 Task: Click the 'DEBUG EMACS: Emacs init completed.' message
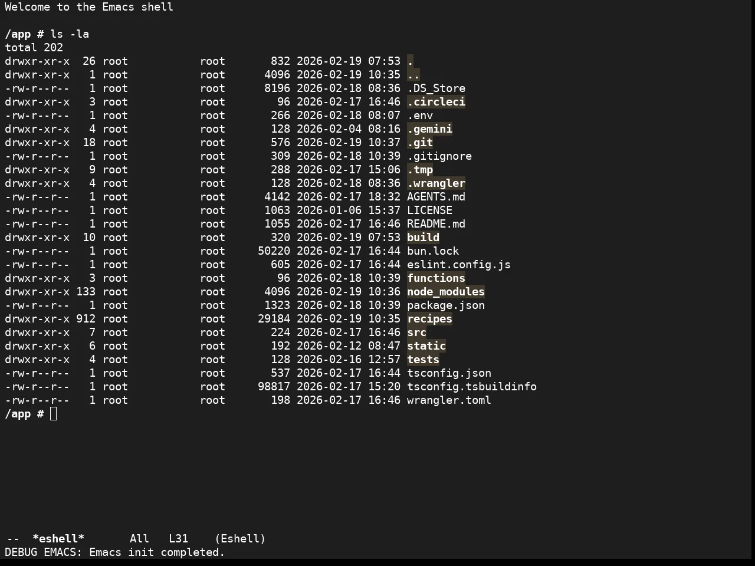(115, 552)
